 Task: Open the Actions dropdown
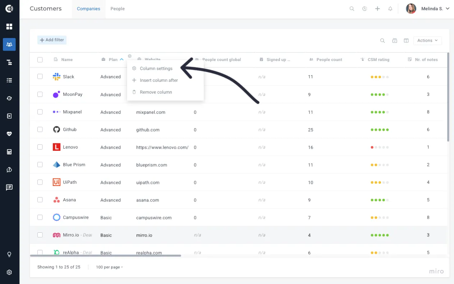427,41
